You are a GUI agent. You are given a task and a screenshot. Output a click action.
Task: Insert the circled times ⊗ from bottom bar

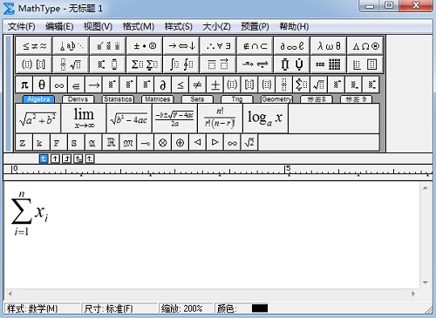point(163,143)
